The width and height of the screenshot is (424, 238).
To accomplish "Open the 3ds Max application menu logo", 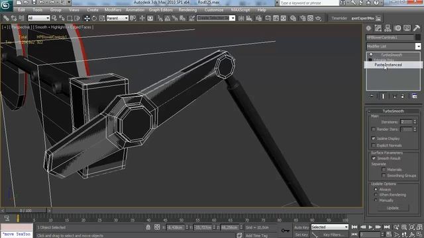I will 6,5.
